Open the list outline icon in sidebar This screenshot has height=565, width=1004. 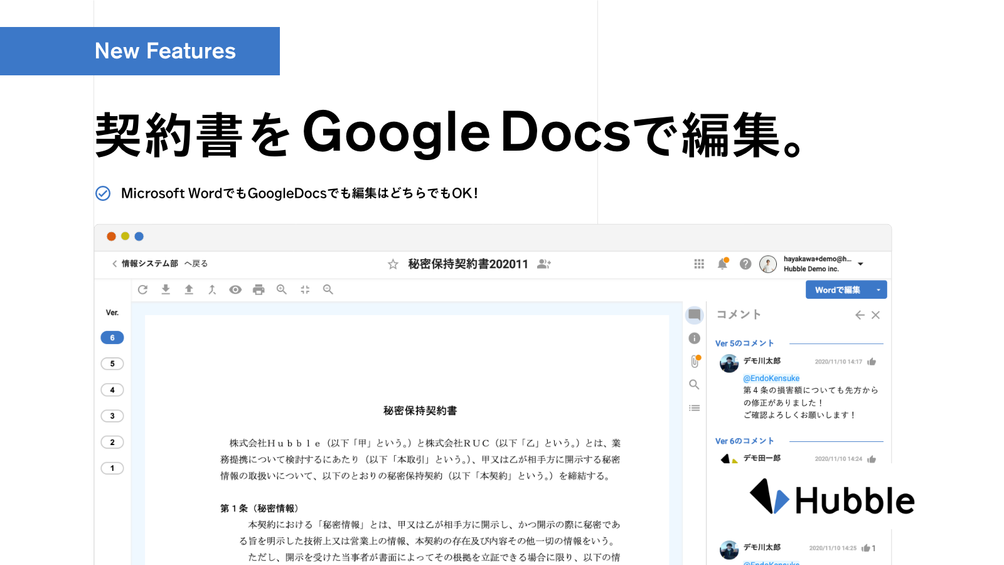695,408
